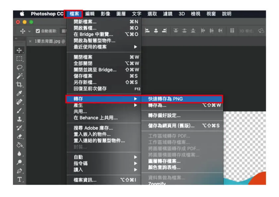Switch to the 1要去背圖.jpg document tab
Screen dimensions: 279x197
point(50,41)
